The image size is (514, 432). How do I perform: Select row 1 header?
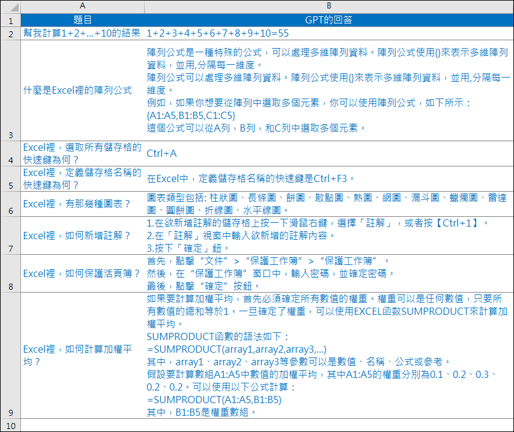[x=10, y=20]
